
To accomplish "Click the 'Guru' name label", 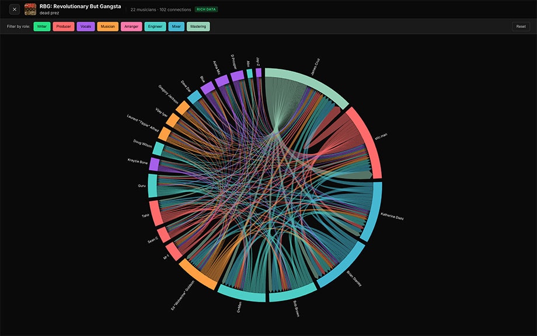I will point(142,186).
